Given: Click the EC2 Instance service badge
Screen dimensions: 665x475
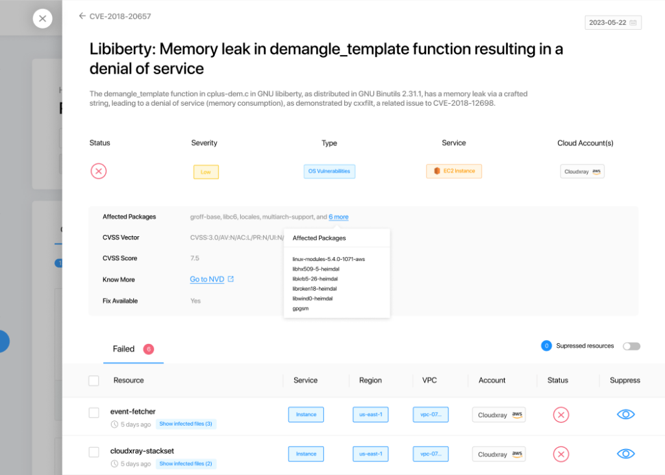Looking at the screenshot, I should (x=454, y=171).
